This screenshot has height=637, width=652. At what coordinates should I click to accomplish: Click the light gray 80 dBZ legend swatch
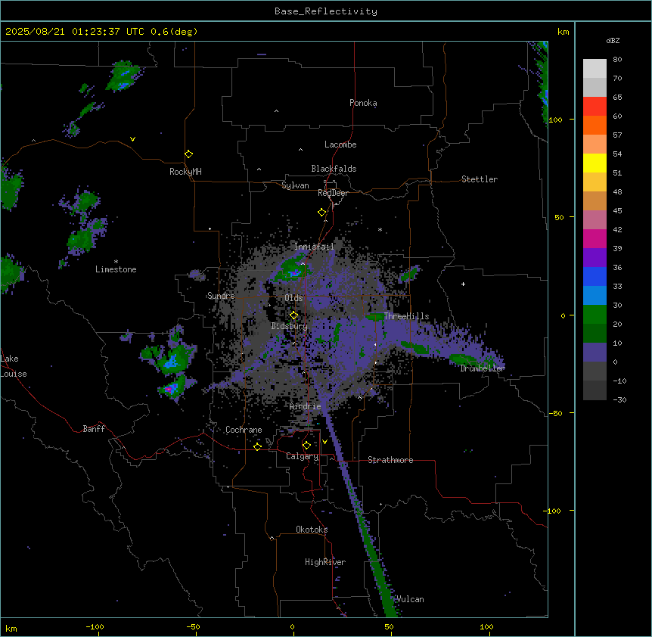(x=595, y=69)
